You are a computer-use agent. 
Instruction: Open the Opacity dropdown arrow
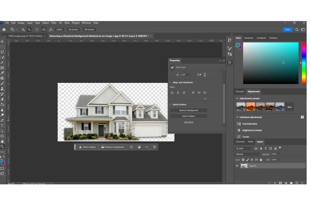[279, 154]
